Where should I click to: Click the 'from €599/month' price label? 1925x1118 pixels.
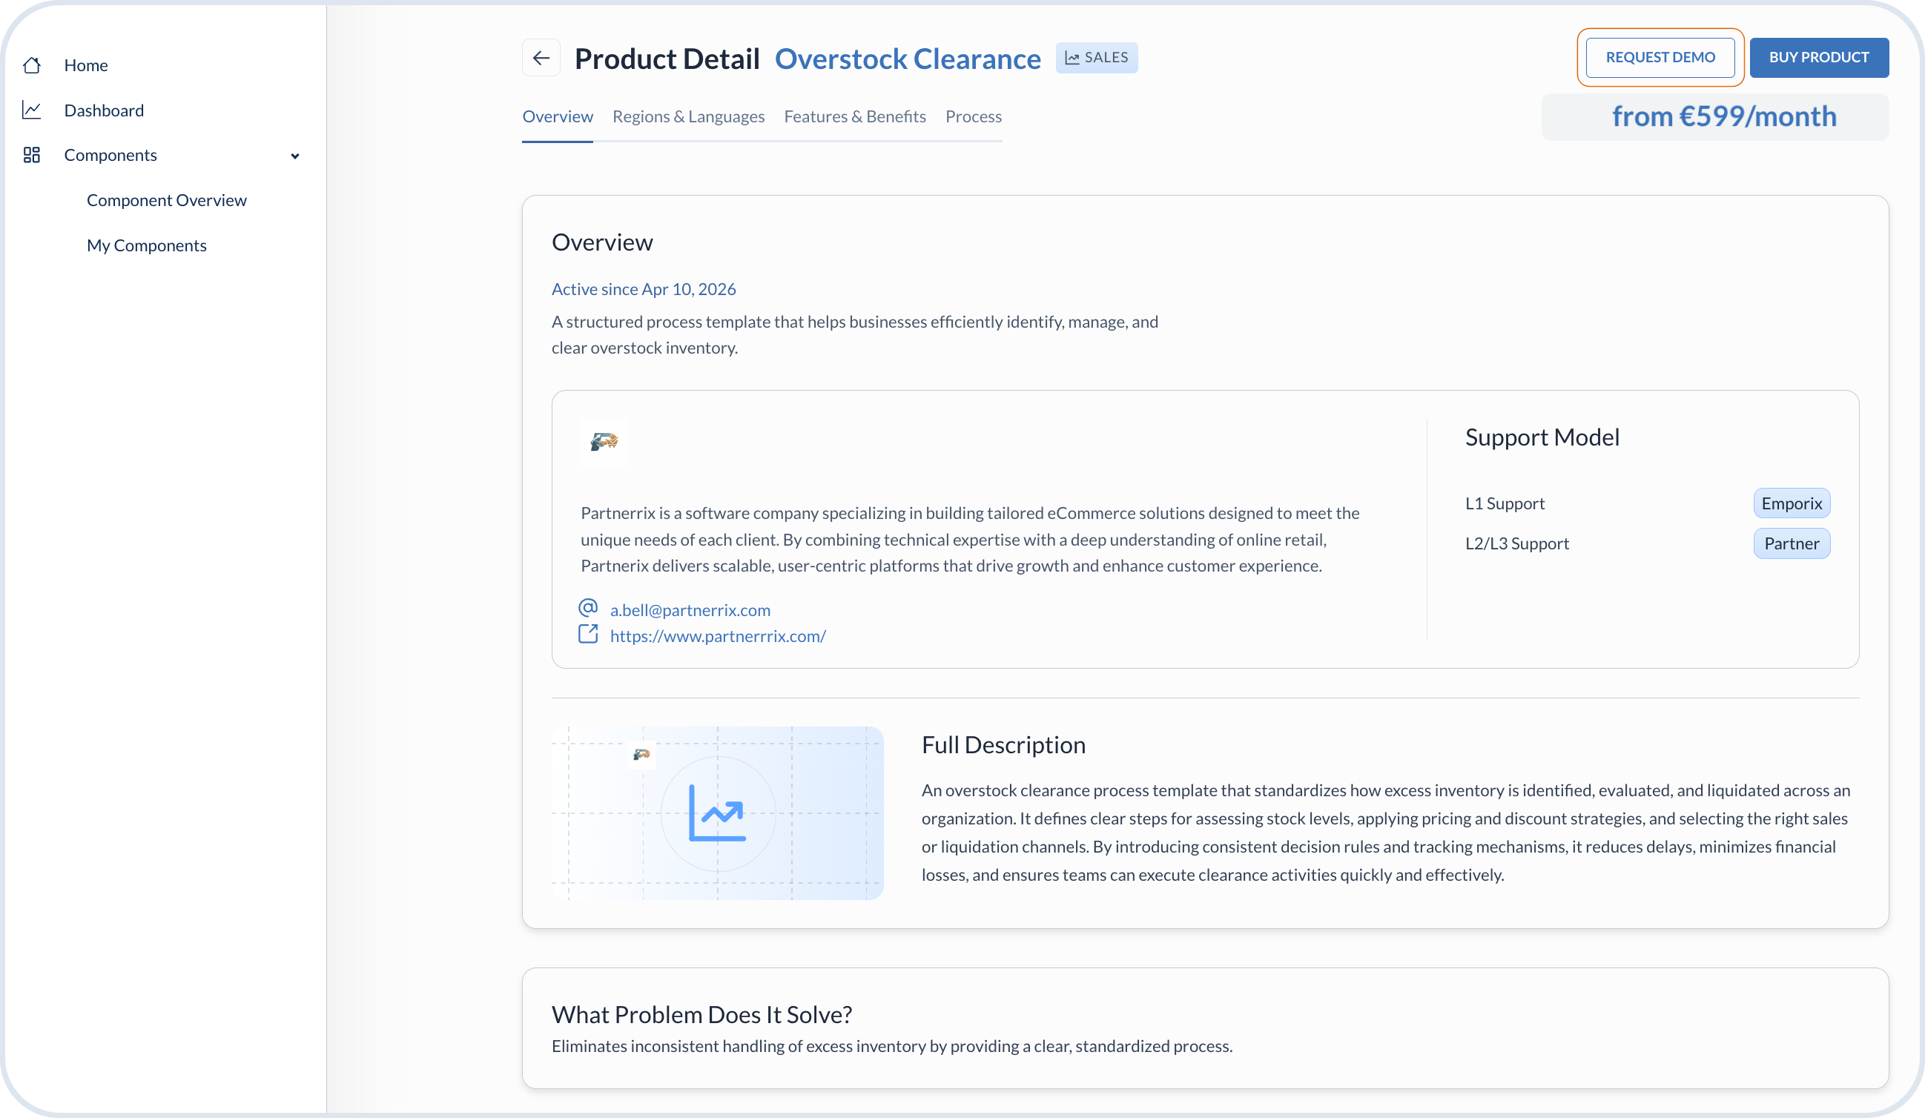point(1724,116)
